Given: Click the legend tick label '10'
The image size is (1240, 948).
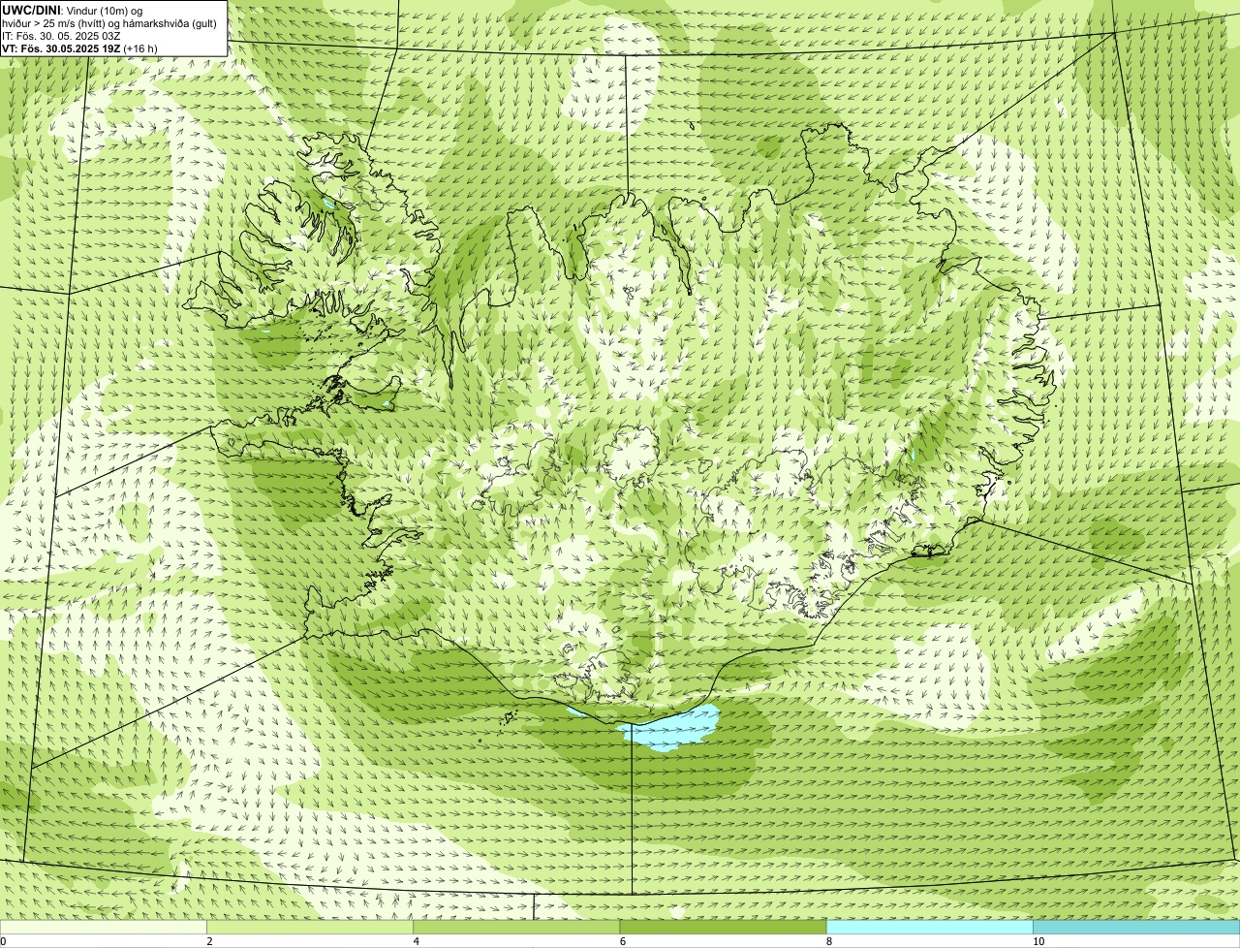Looking at the screenshot, I should 1038,941.
